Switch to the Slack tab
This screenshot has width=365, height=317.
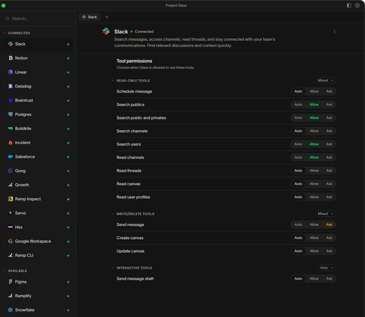tap(89, 17)
